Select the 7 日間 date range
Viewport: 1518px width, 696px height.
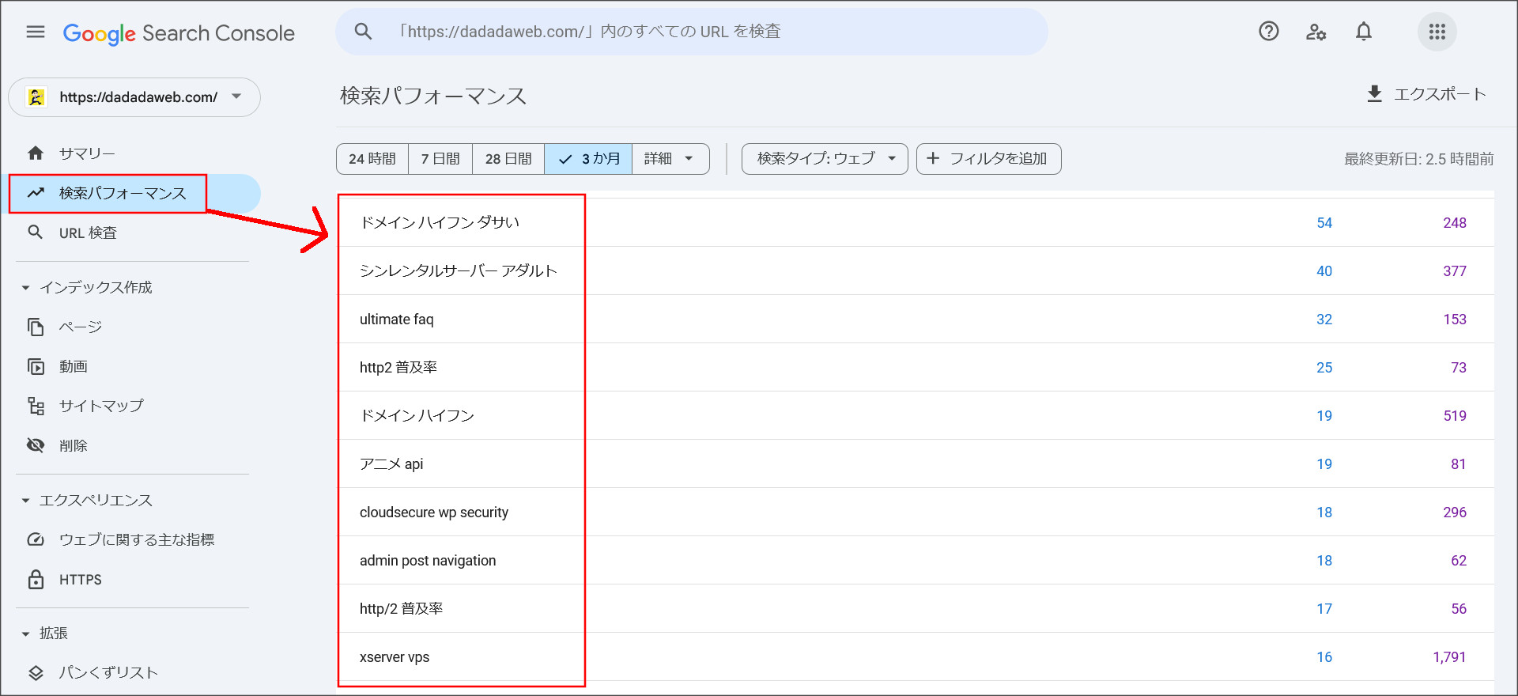440,159
